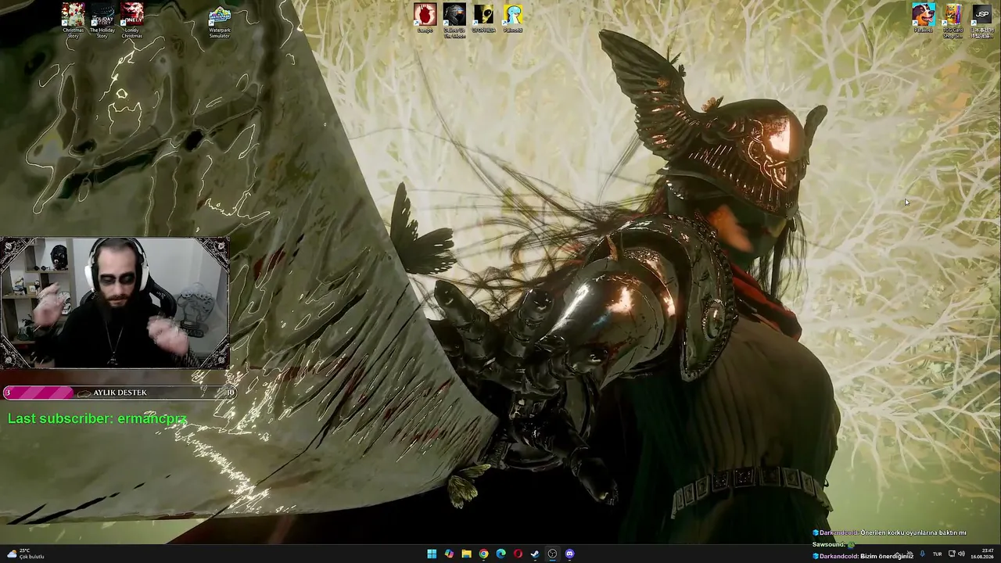Click the streamer webcam overlay
The width and height of the screenshot is (1001, 563).
coord(115,303)
